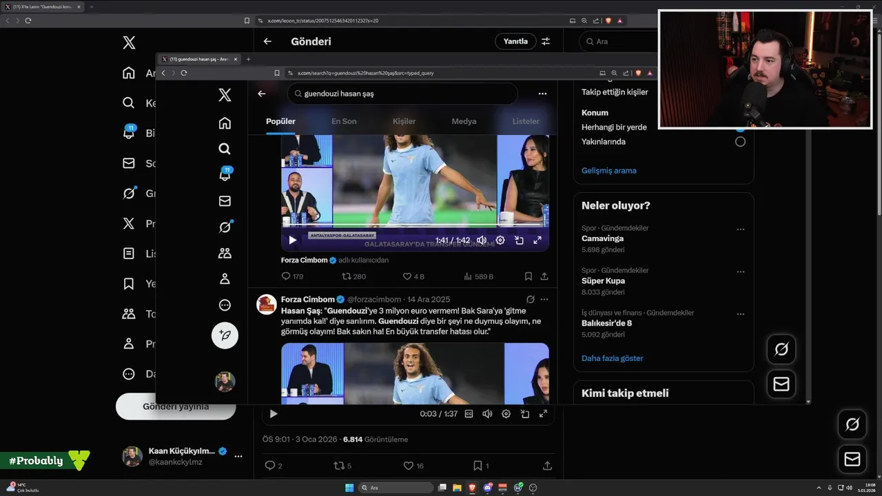Play the 1:41 / 1:42 video

click(292, 240)
